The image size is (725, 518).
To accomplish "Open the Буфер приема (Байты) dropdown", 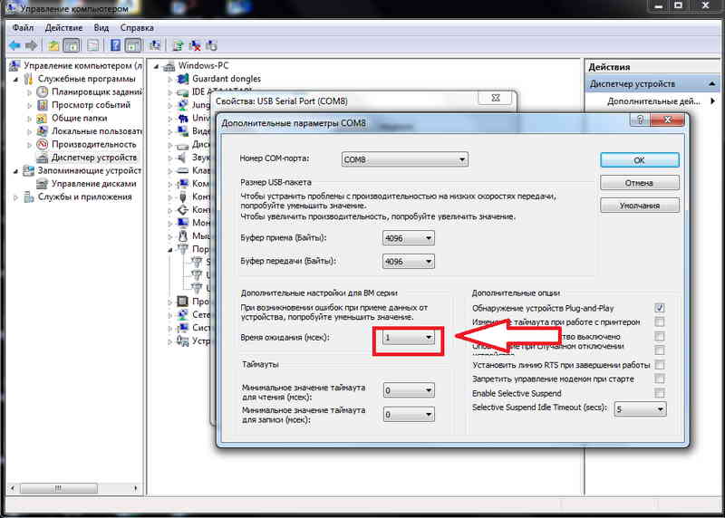I will (x=409, y=238).
